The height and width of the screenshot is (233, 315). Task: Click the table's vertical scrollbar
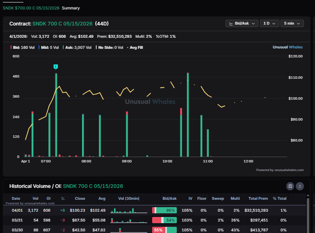308,215
